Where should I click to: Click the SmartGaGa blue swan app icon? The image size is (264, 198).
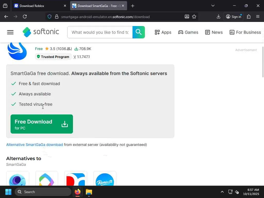(17, 51)
